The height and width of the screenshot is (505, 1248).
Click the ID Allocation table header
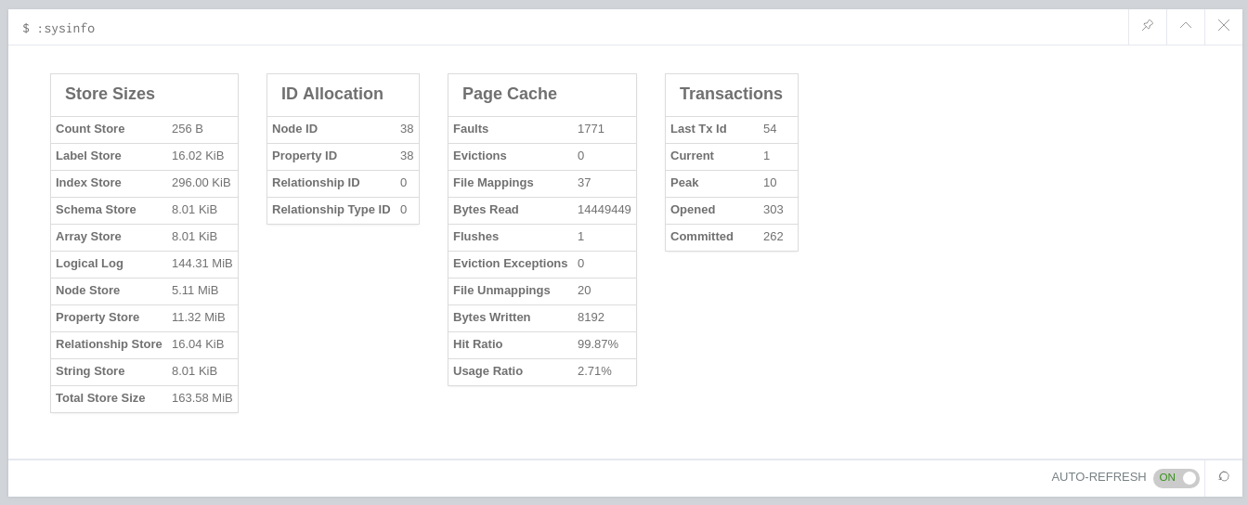point(332,94)
